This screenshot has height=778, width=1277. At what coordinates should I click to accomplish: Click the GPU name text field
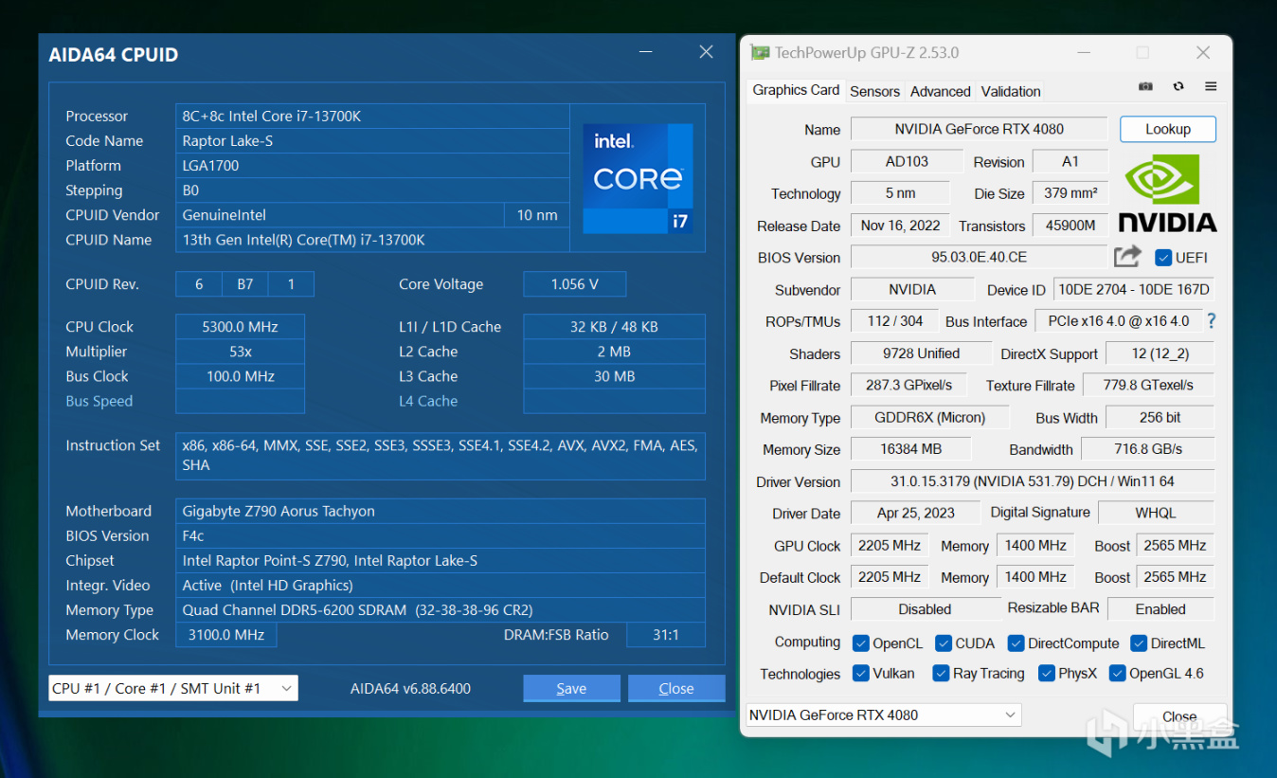click(x=979, y=129)
